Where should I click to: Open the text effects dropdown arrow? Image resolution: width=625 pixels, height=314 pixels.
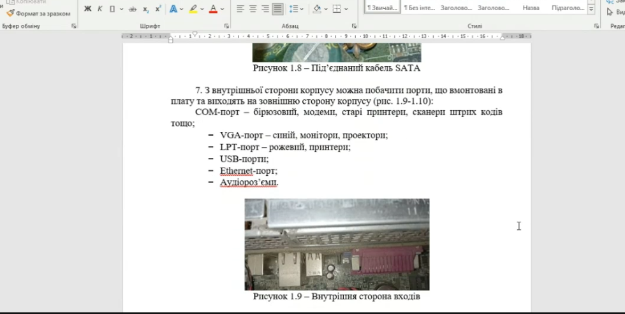pyautogui.click(x=182, y=9)
